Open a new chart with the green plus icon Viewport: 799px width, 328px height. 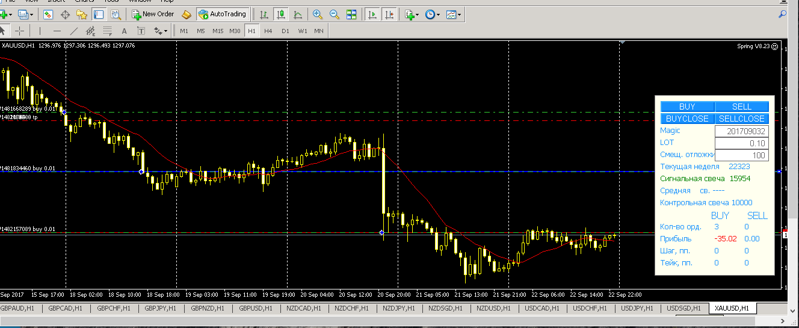(x=3, y=14)
